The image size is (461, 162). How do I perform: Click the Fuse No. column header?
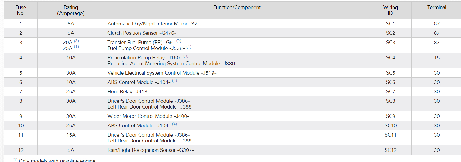coord(21,10)
